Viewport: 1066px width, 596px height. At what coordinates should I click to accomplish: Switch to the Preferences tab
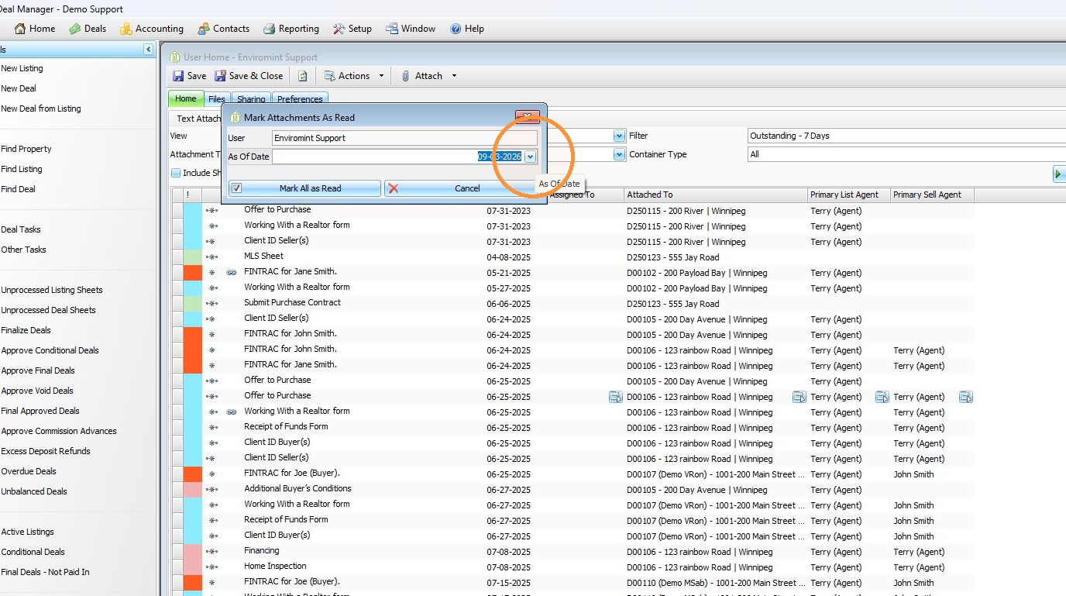[x=300, y=99]
